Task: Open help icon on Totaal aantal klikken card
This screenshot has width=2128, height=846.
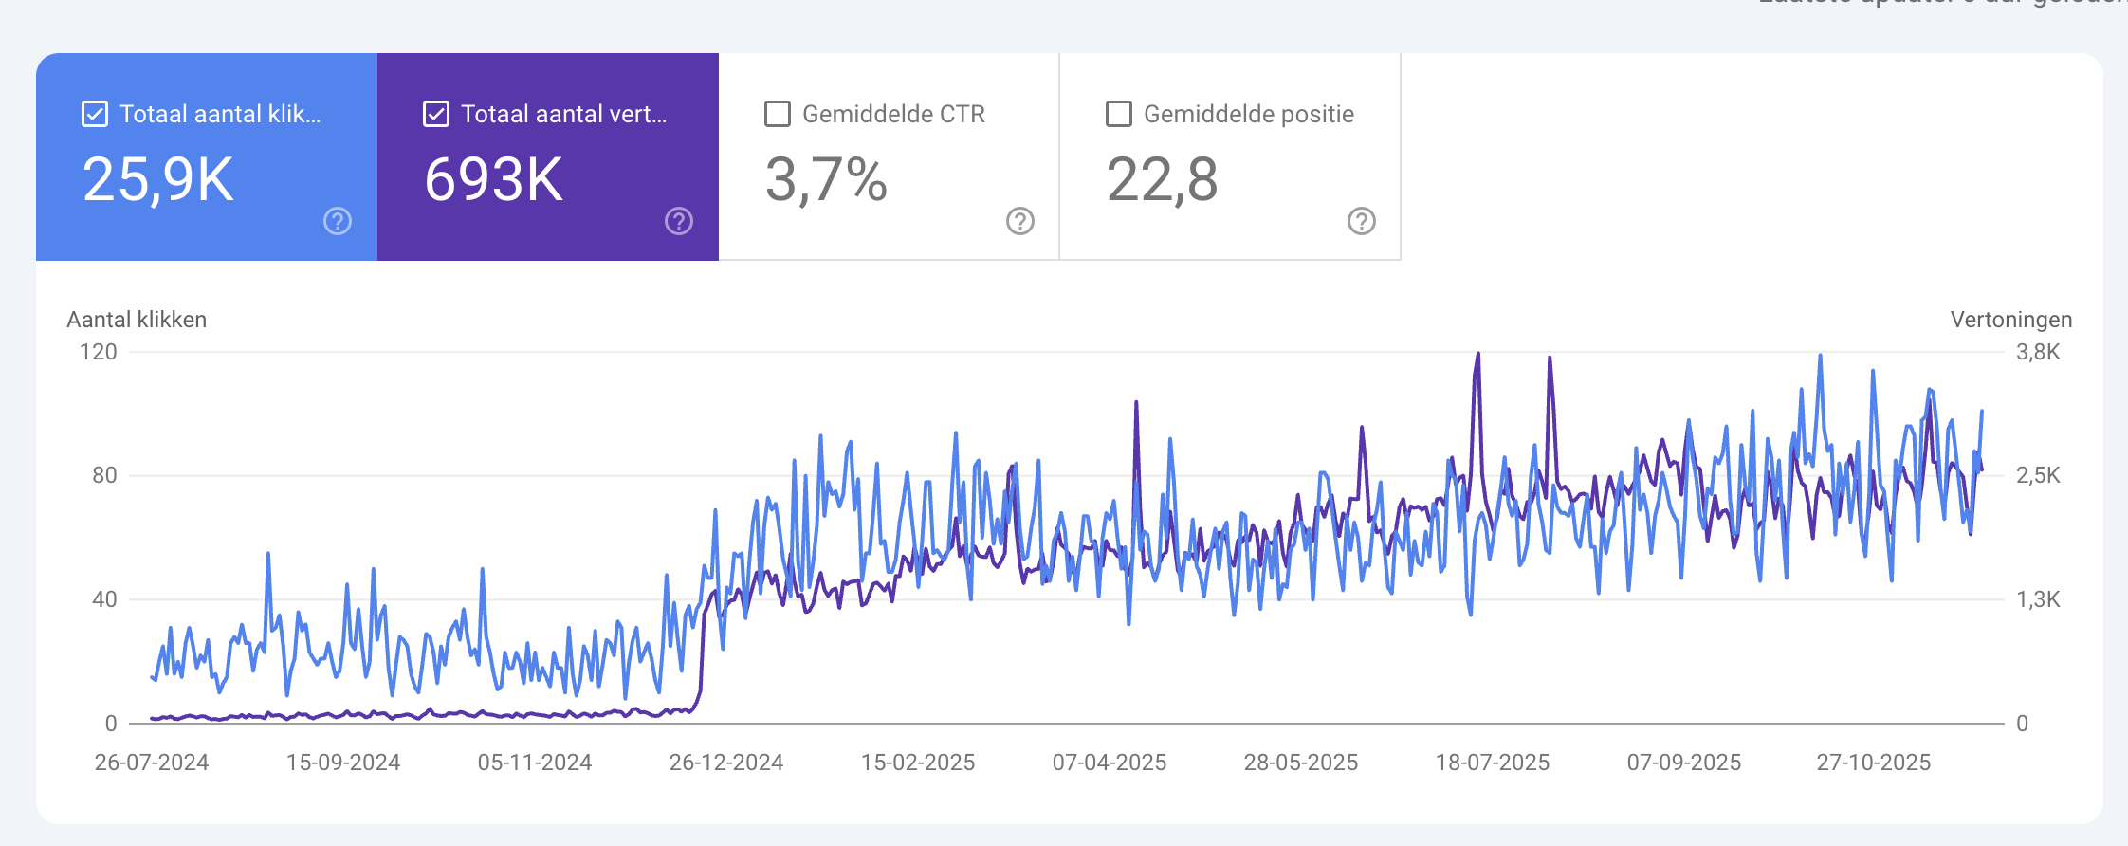Action: click(338, 221)
